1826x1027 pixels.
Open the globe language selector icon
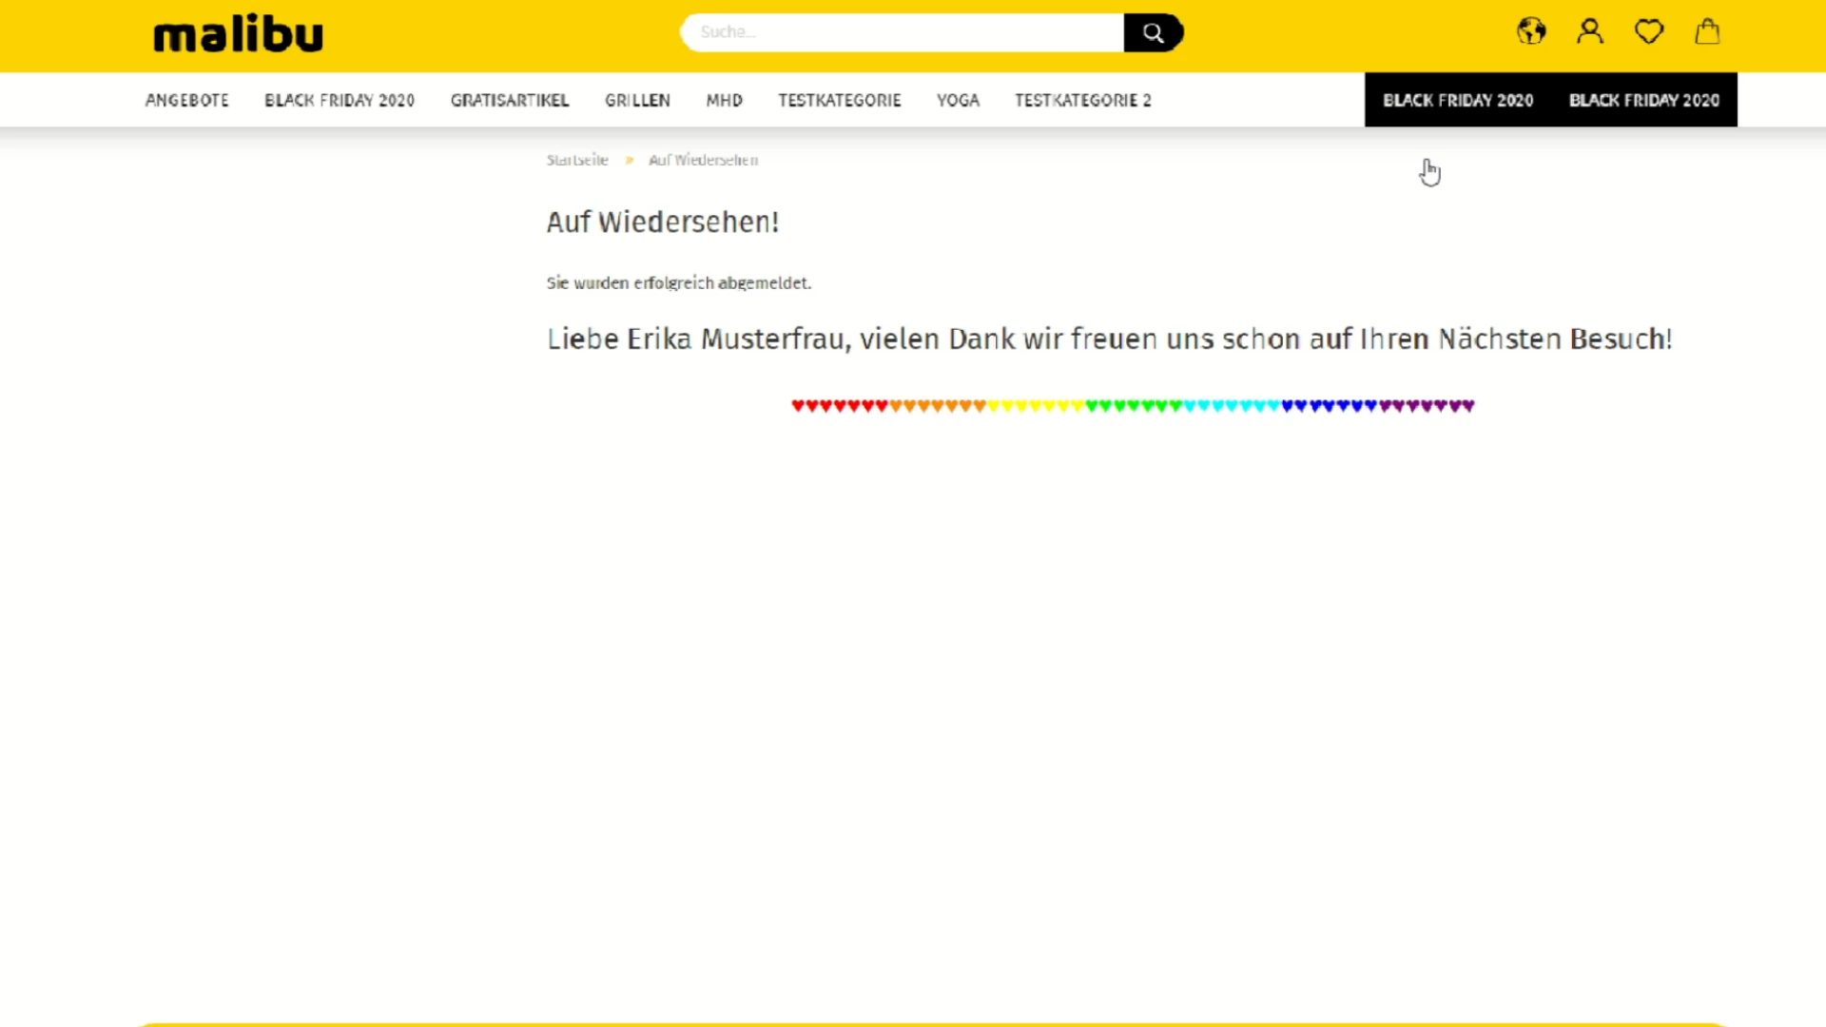click(x=1531, y=31)
